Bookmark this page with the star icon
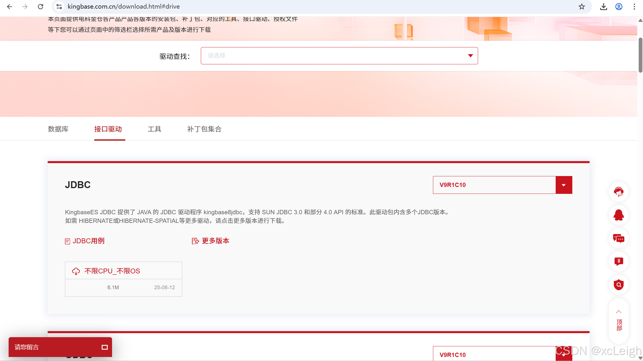The width and height of the screenshot is (643, 361). (x=582, y=7)
